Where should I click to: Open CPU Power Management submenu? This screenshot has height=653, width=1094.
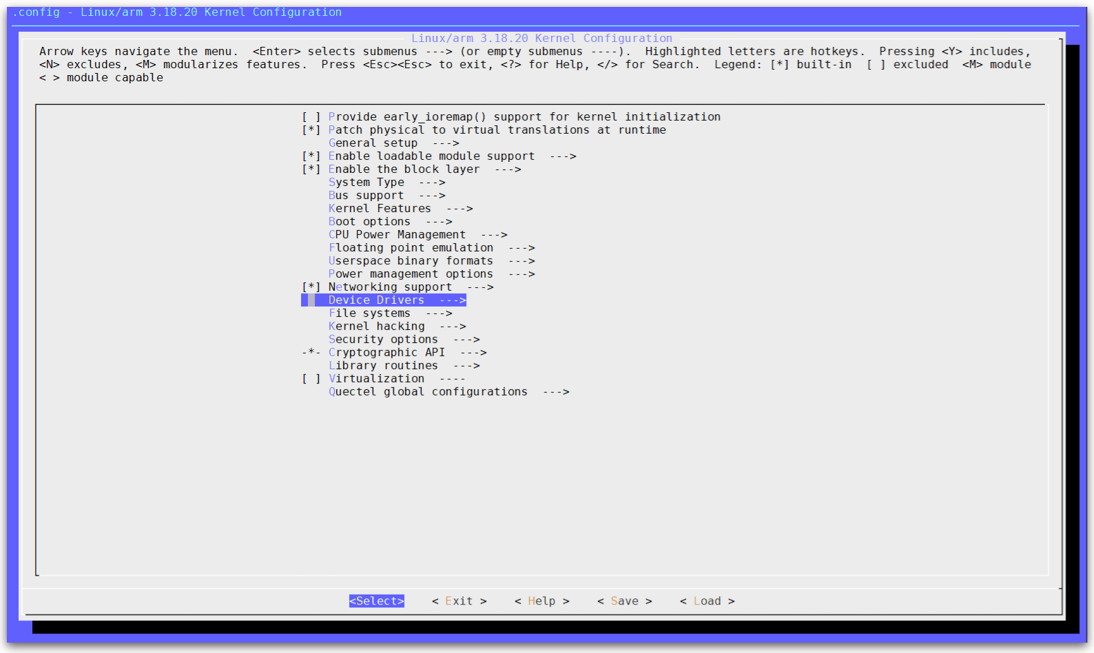(417, 235)
